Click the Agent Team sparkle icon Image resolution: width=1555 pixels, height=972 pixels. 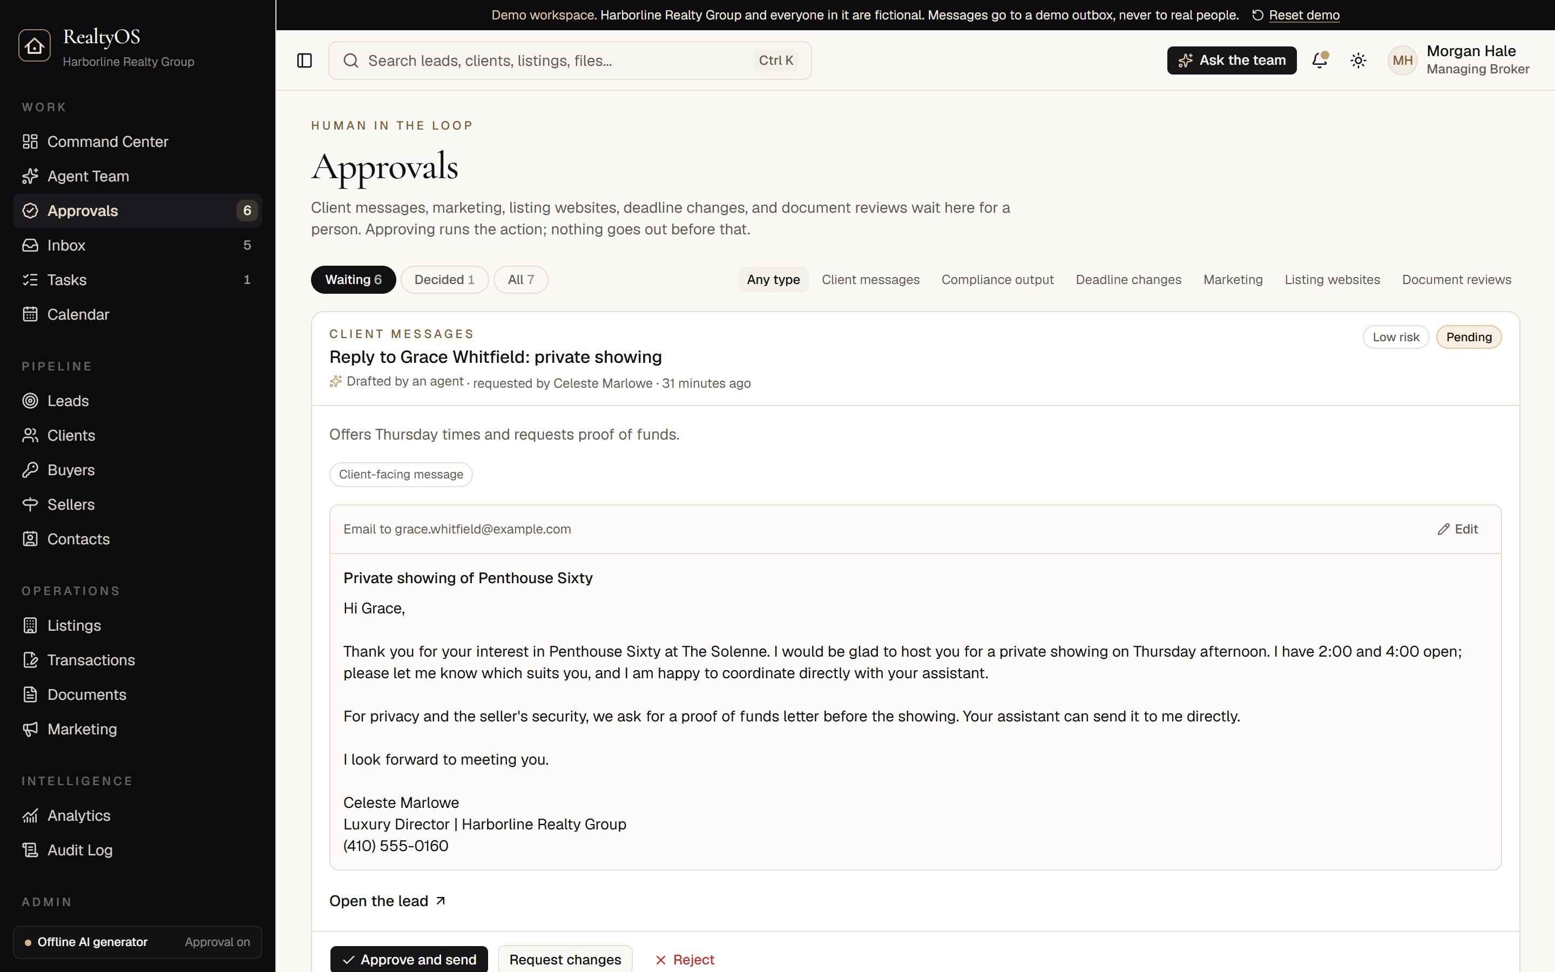30,176
